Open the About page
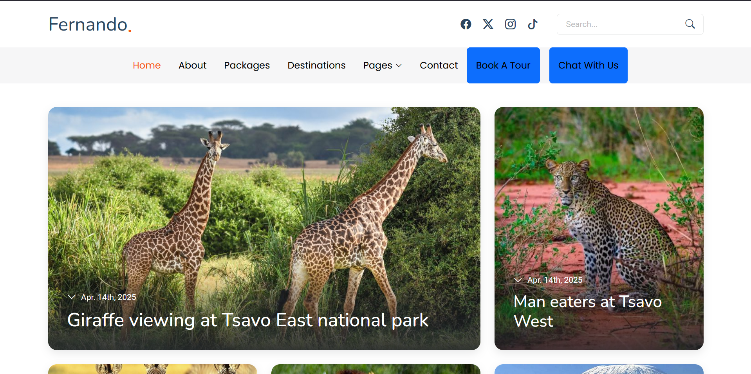This screenshot has height=374, width=751. click(192, 65)
